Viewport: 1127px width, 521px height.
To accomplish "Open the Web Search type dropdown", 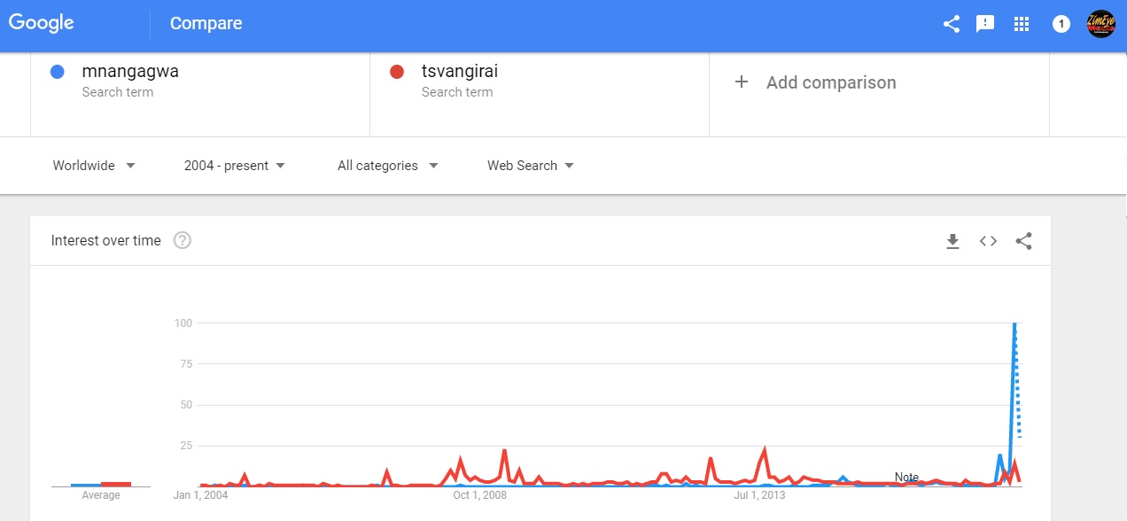I will (x=531, y=166).
